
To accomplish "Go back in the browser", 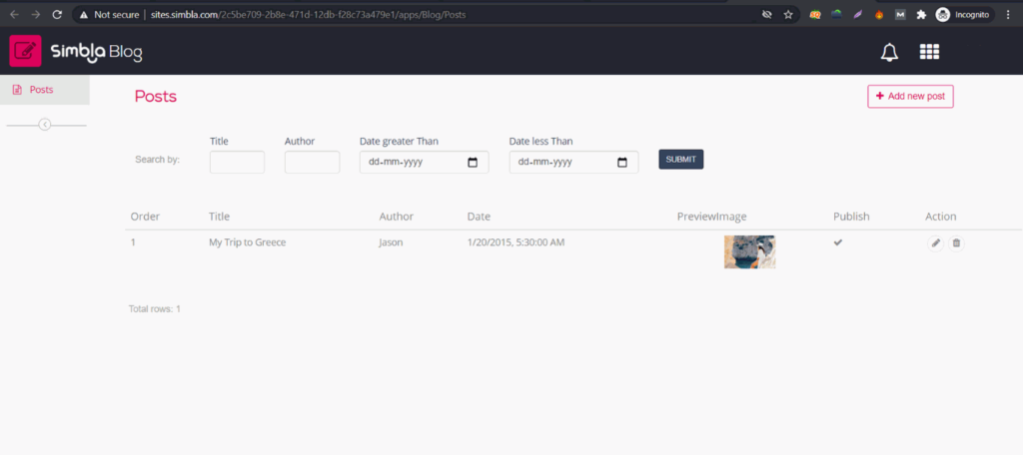I will [14, 14].
